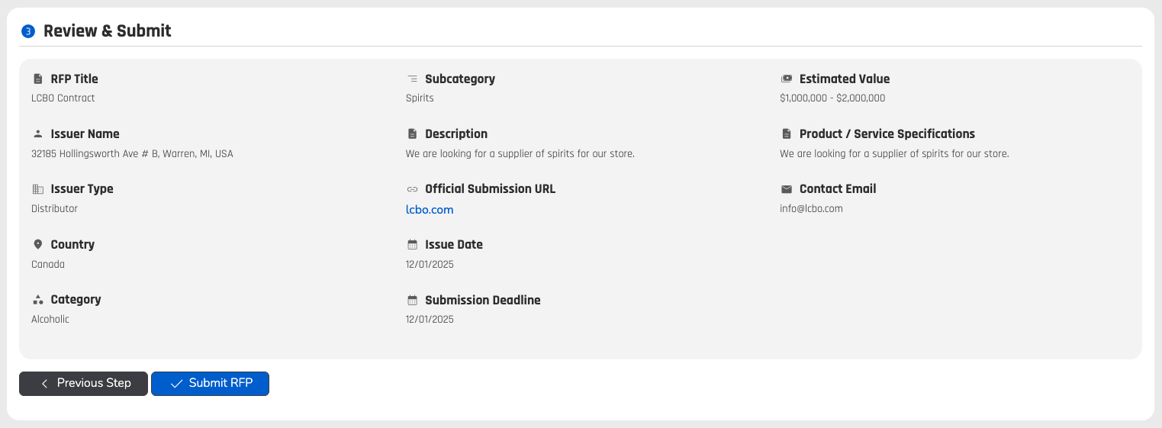Click the Issuer Type building icon
1162x428 pixels.
(38, 189)
